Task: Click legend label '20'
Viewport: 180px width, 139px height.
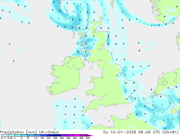Action: click(x=49, y=138)
